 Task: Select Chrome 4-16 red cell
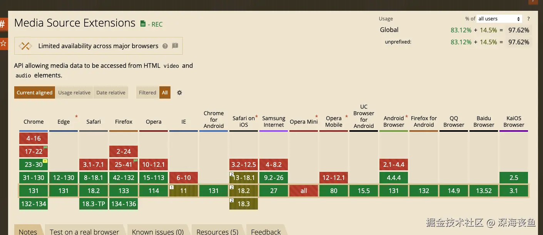[33, 138]
